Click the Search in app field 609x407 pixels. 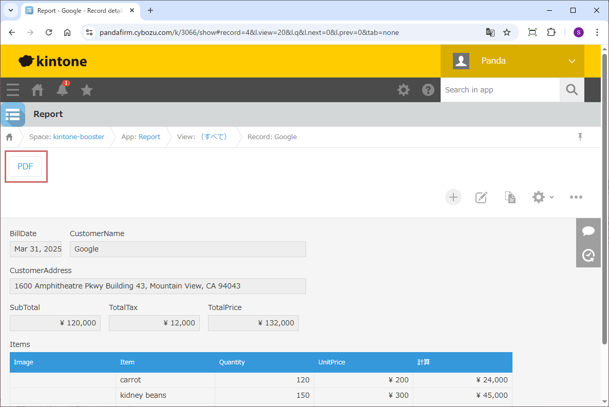(x=499, y=90)
